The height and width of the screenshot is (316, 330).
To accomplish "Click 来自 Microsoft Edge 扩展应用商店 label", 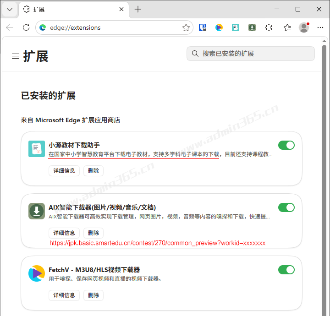I will click(x=71, y=120).
